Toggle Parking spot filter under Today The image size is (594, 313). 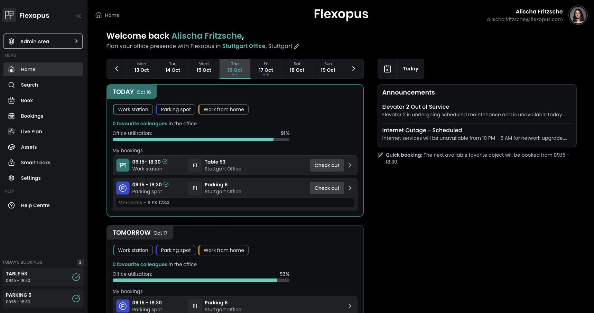tap(176, 109)
